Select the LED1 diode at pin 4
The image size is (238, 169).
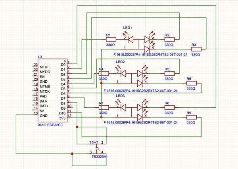(147, 49)
